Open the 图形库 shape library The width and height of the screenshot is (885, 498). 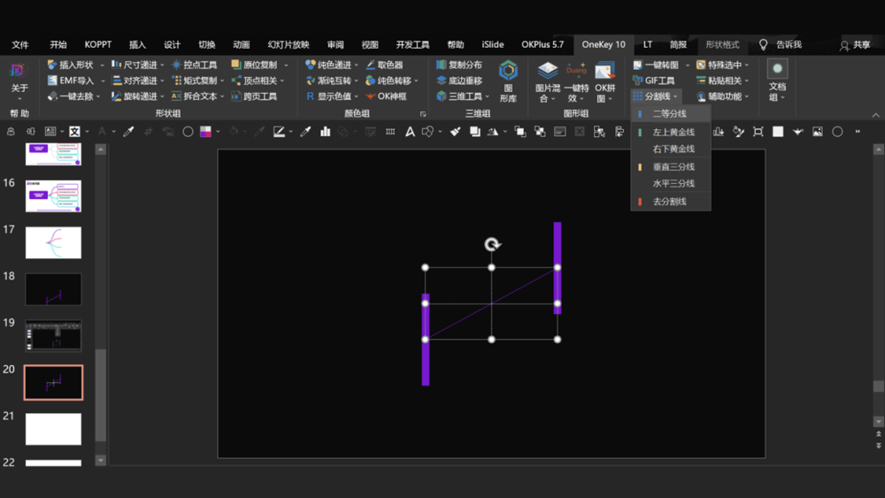(x=508, y=80)
